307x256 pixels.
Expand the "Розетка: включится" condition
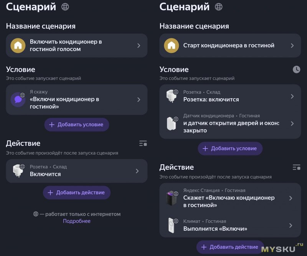point(230,96)
